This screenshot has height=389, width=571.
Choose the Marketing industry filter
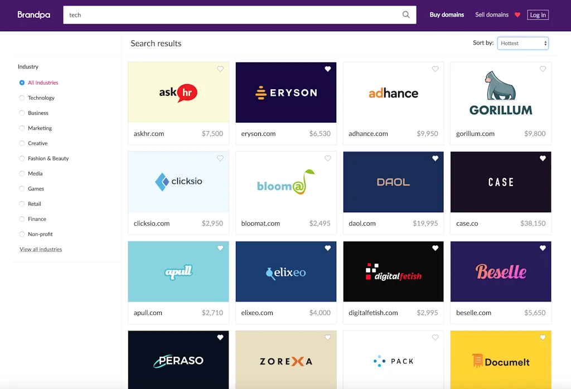pyautogui.click(x=22, y=128)
